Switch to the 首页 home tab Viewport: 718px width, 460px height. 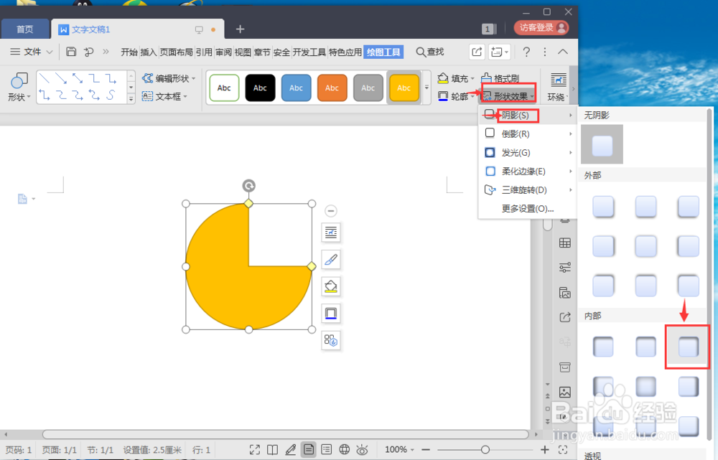click(24, 29)
